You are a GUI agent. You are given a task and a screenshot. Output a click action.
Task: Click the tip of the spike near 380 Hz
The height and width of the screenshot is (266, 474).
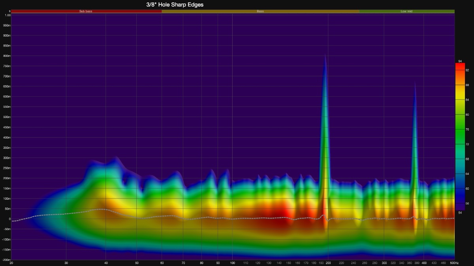415,82
